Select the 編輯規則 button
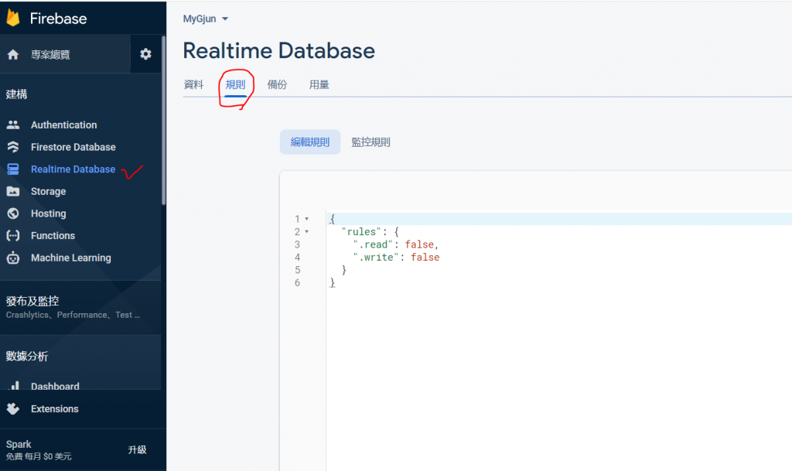 (x=310, y=142)
